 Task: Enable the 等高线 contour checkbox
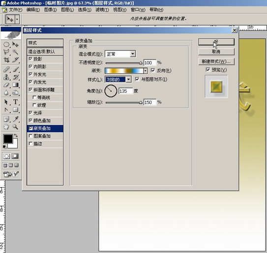(x=34, y=97)
